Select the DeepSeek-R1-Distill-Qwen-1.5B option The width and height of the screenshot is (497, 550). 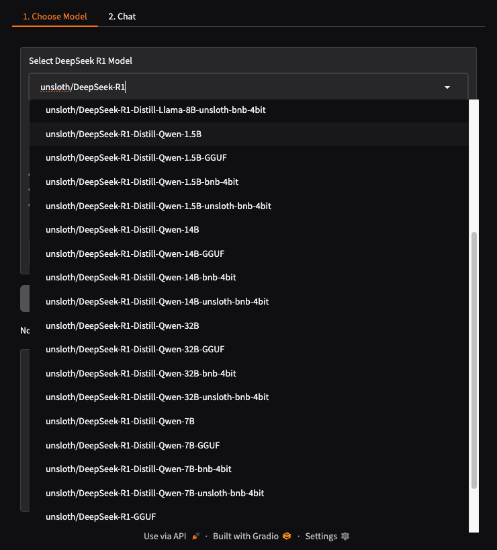(124, 134)
